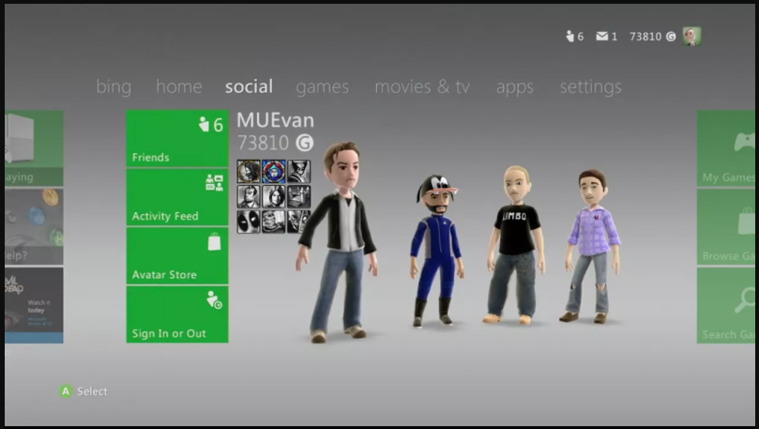Screen dimensions: 759x429
Task: Switch to the games tab
Action: [x=323, y=87]
